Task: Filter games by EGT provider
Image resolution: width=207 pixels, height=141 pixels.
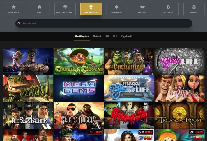Action: click(107, 36)
